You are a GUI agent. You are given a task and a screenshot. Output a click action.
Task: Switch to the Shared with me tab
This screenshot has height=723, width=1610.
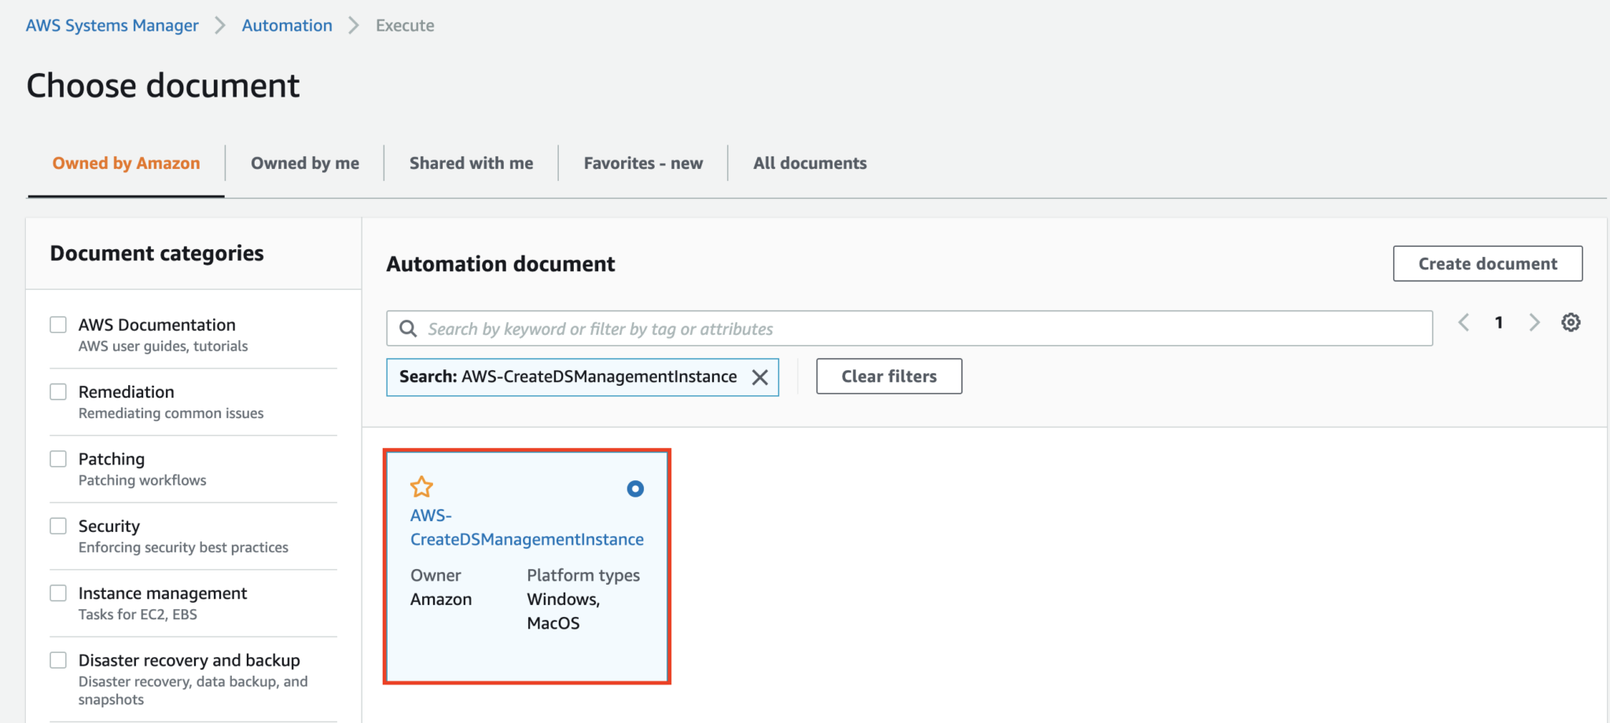[470, 163]
